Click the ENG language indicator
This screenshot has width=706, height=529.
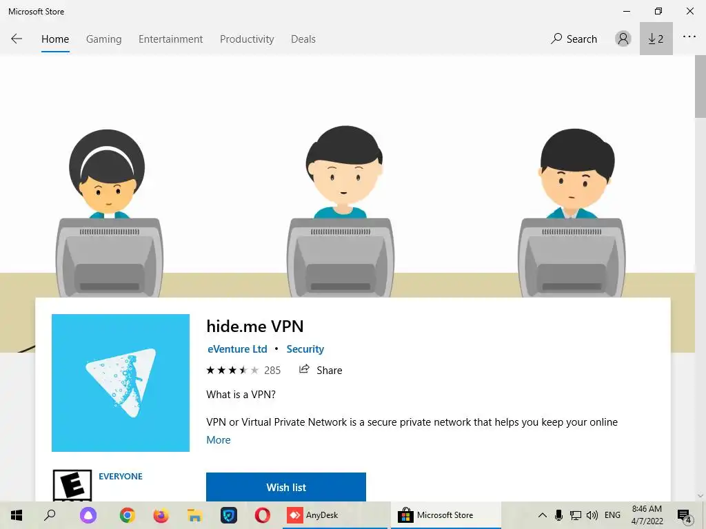coord(612,515)
